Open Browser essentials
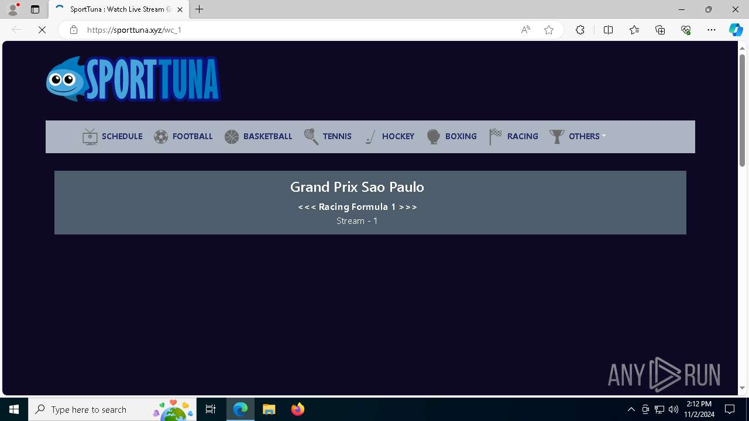Screen dimensions: 749x421 point(686,30)
